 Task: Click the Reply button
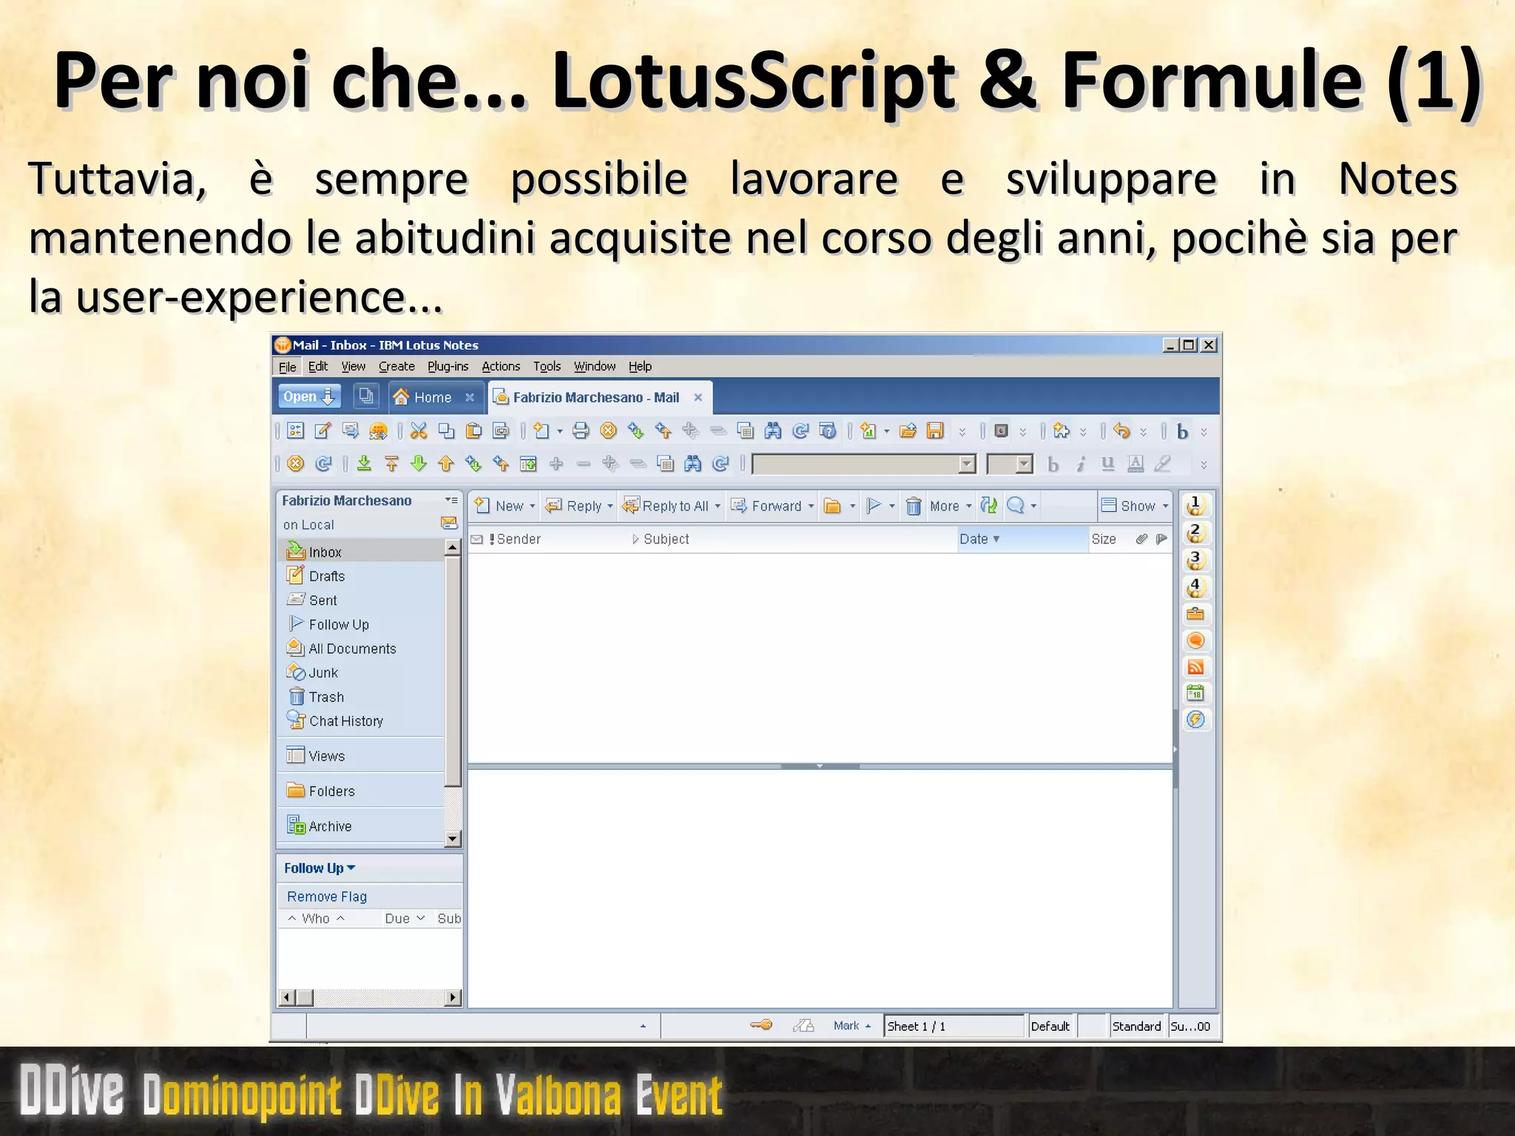click(578, 506)
